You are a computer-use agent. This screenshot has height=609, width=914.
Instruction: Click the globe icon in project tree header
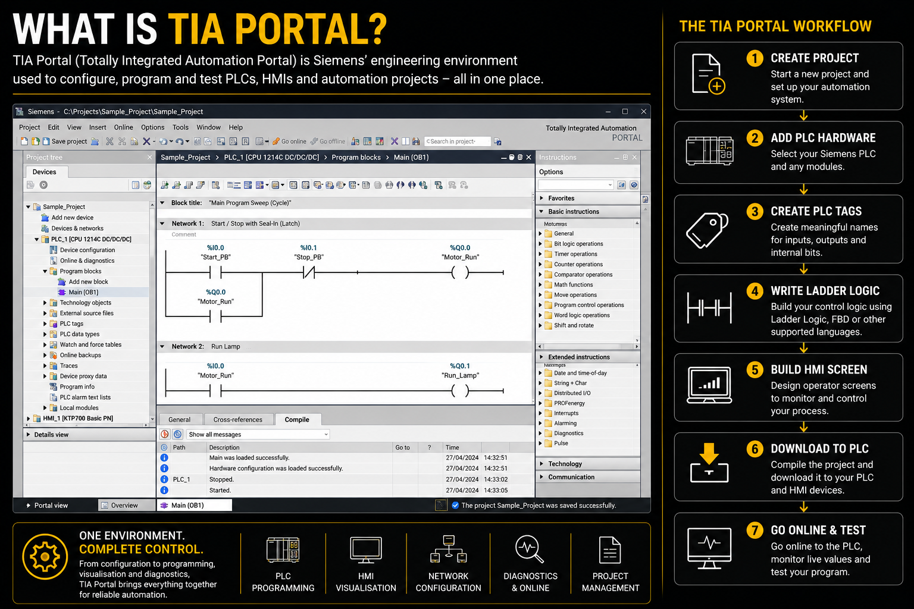click(x=147, y=185)
